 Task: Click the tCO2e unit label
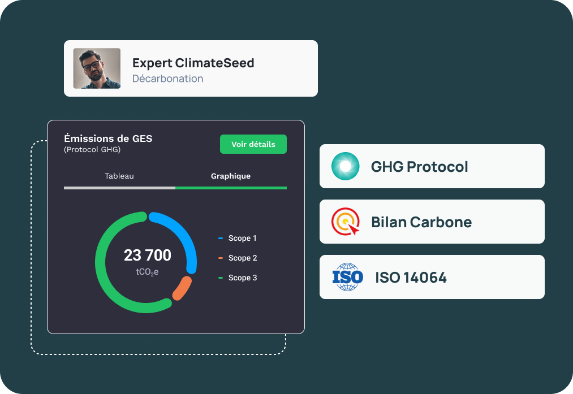coord(147,272)
